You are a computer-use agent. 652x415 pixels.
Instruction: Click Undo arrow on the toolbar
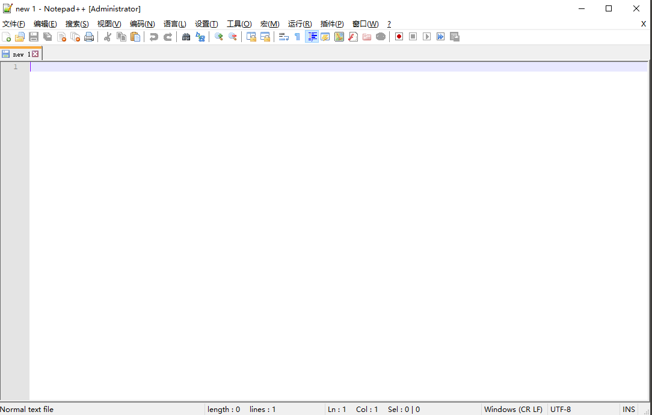(153, 37)
